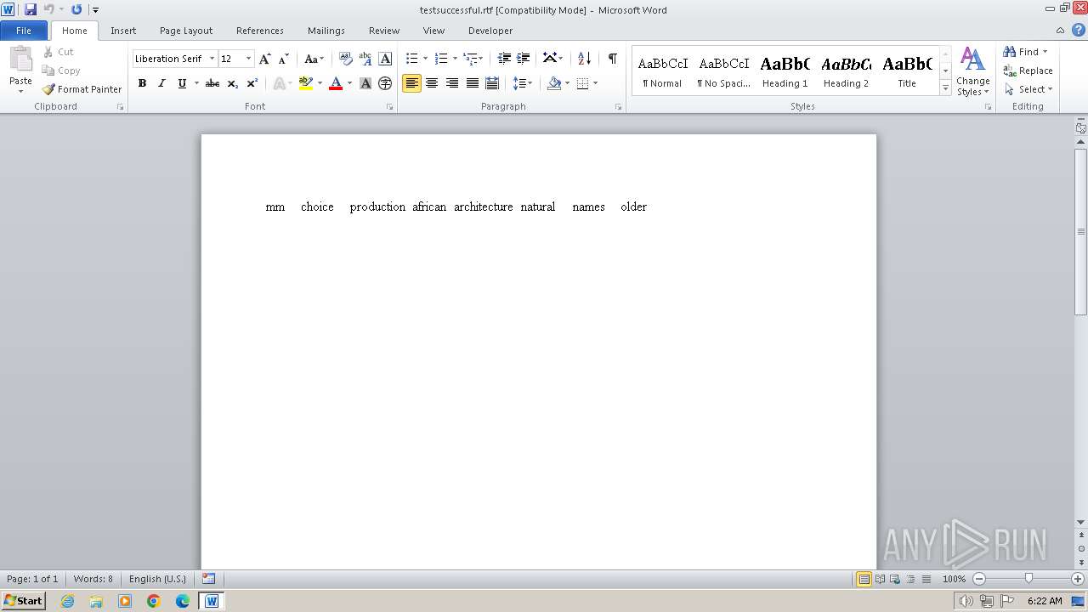Click the Zoom In plus button

click(1077, 579)
